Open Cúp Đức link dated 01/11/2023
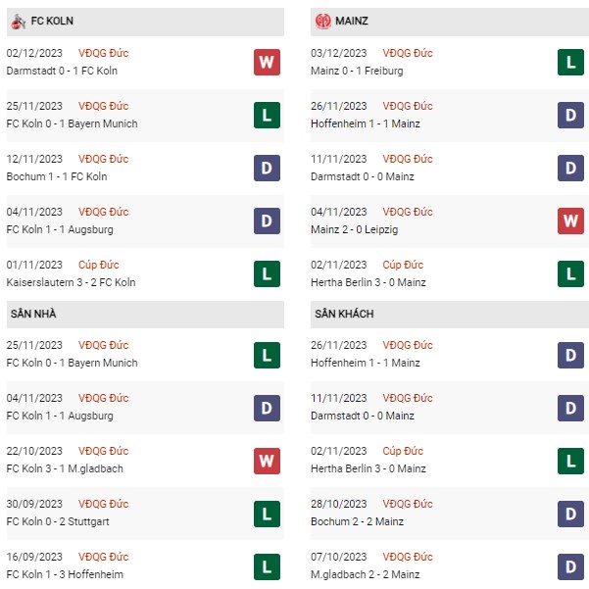 98,265
